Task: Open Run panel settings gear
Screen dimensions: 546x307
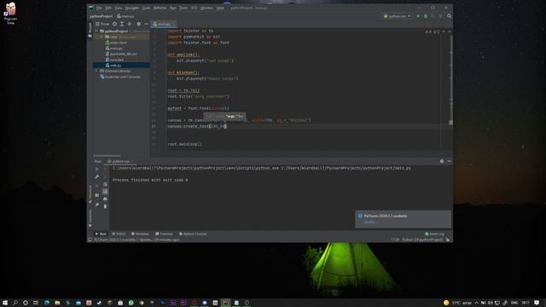Action: coord(442,161)
